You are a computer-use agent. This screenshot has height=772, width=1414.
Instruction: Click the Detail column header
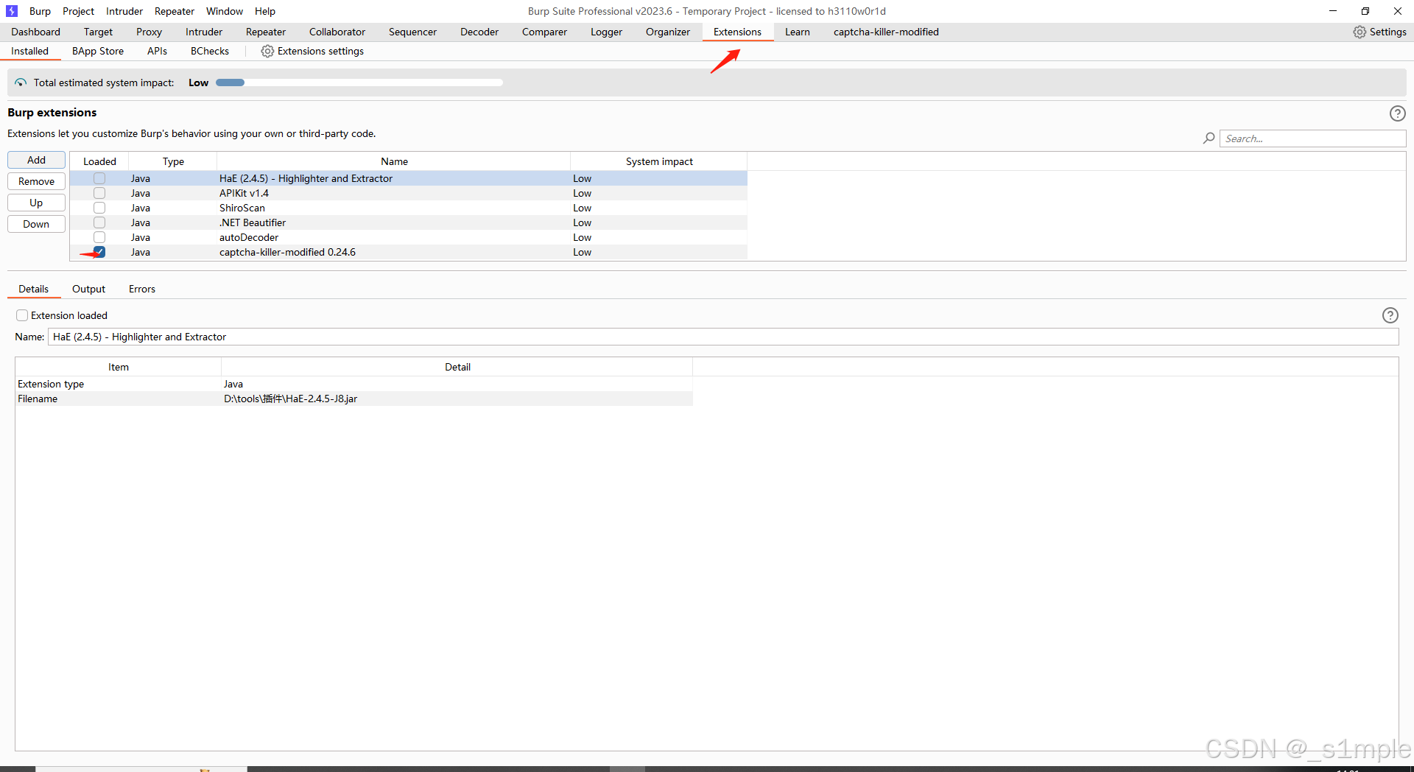[x=457, y=367]
